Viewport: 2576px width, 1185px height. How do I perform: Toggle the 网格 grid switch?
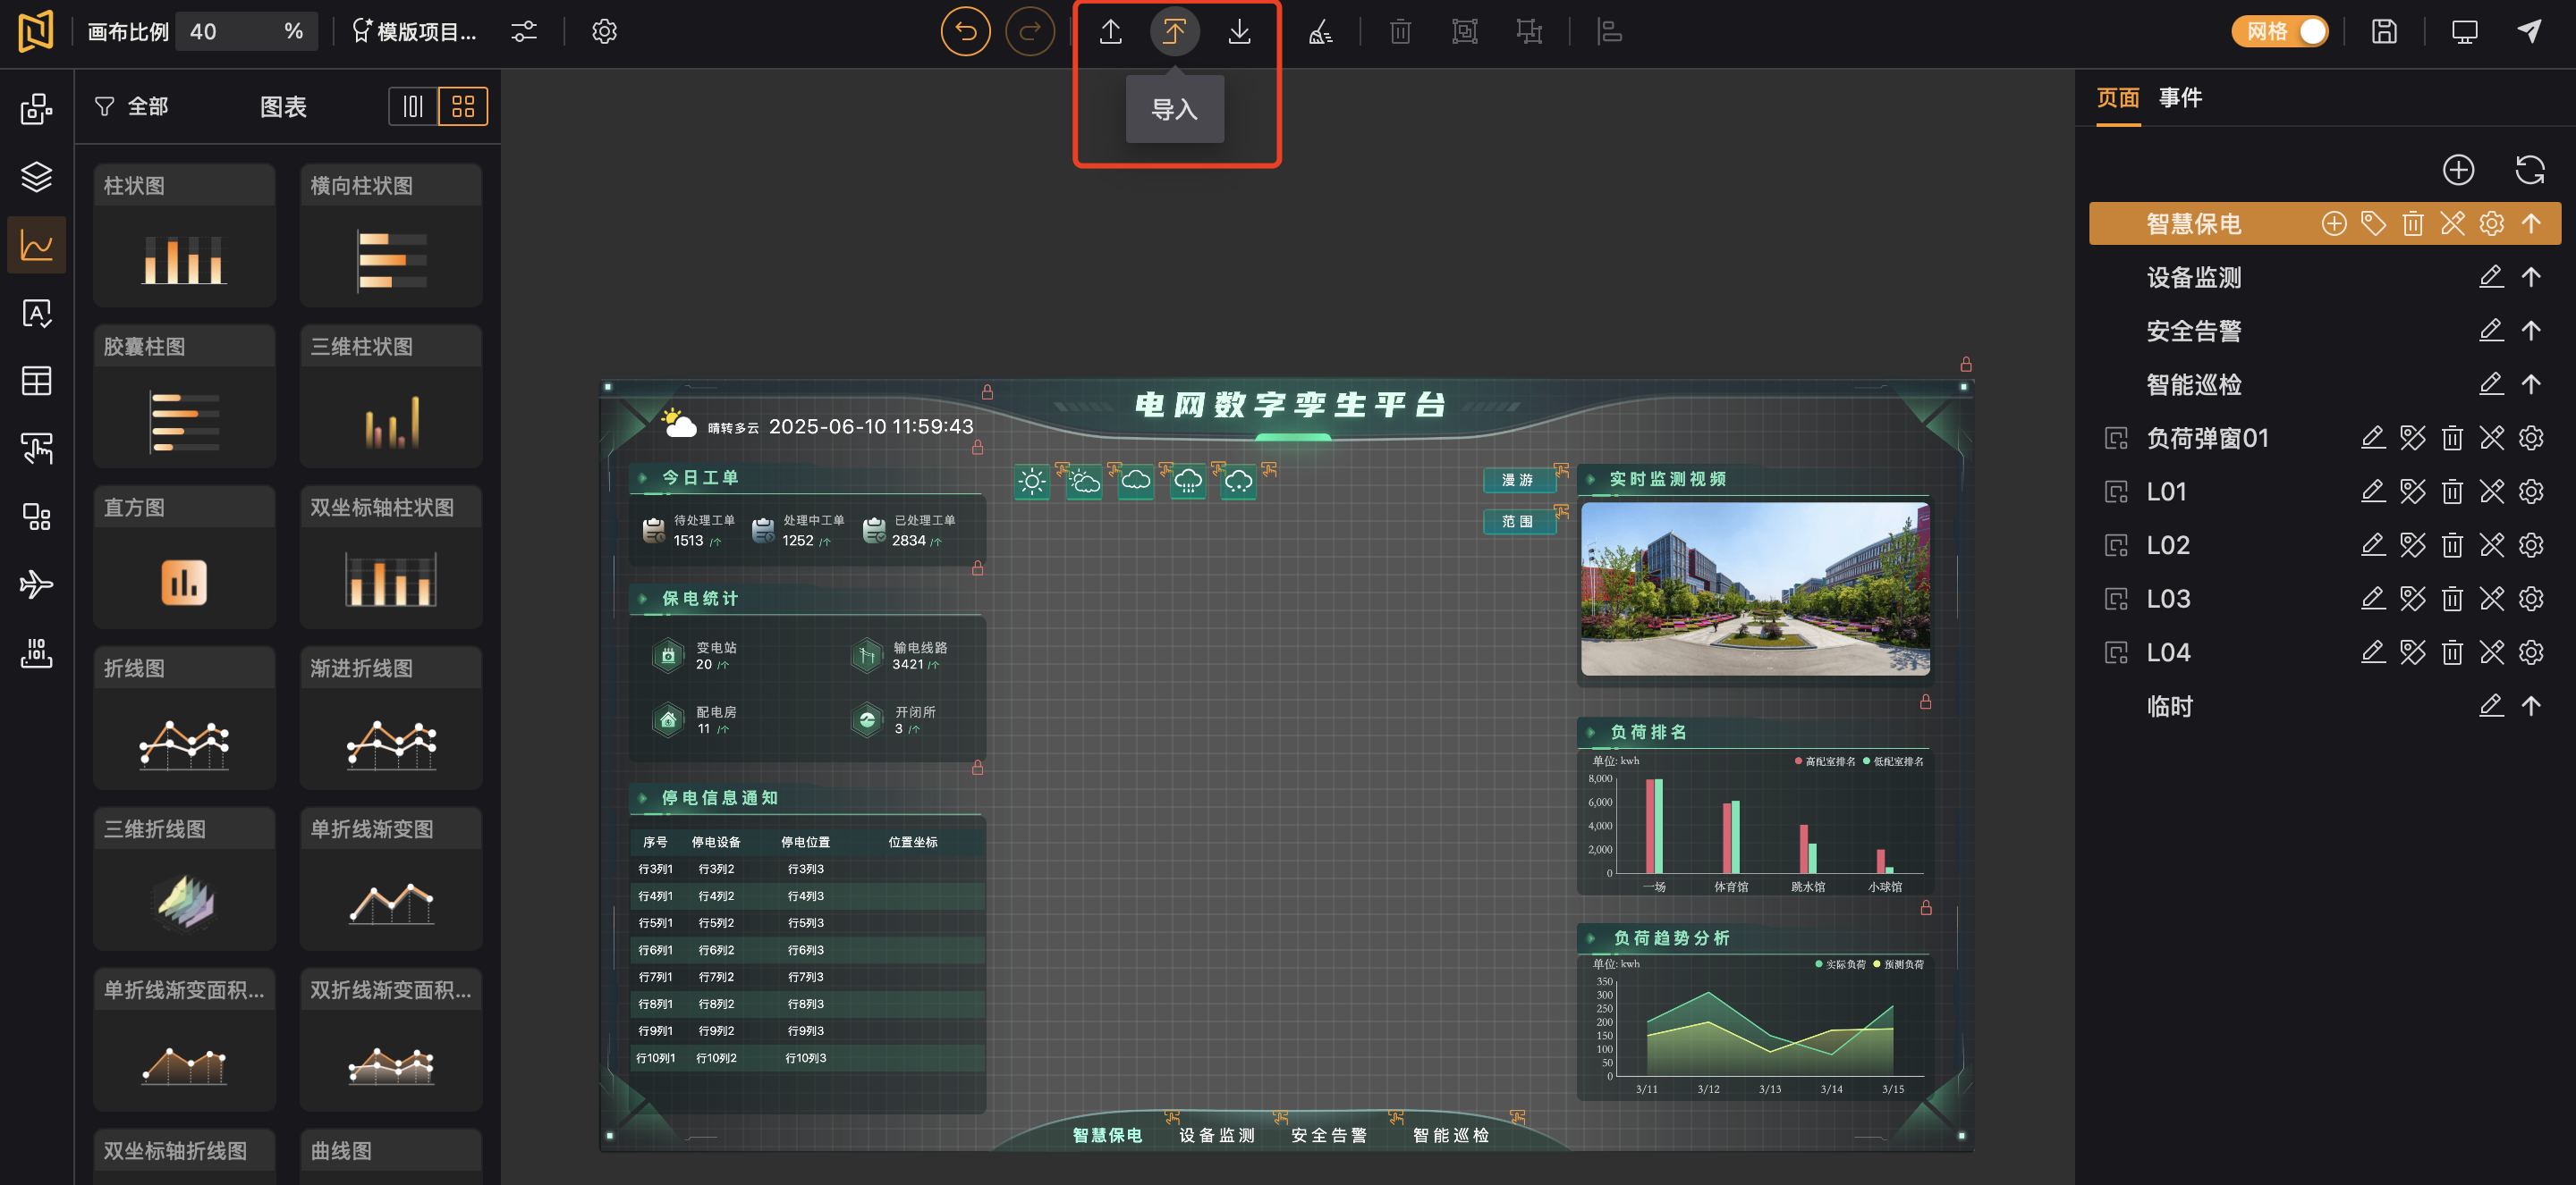point(2281,32)
